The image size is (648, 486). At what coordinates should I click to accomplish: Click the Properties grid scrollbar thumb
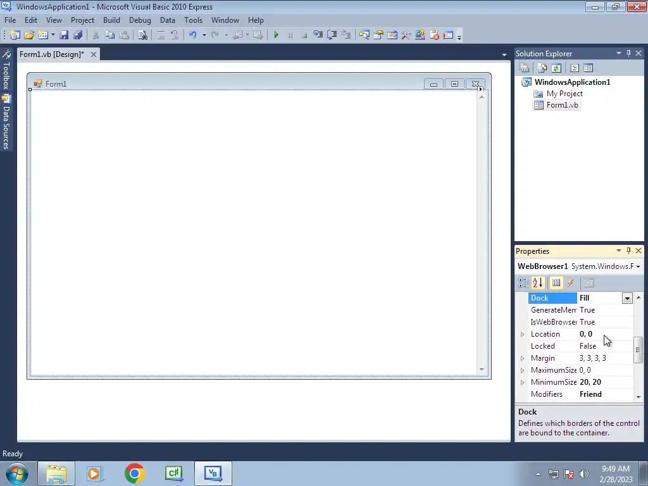[638, 350]
